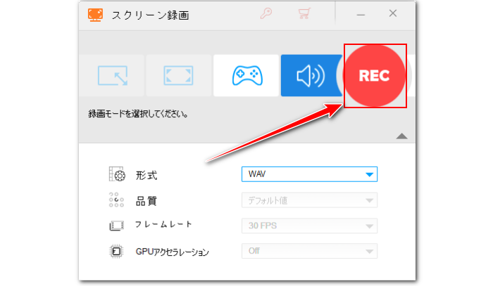The image size is (493, 286).
Task: Open the 形式 format dropdown showing WAV
Action: click(309, 174)
